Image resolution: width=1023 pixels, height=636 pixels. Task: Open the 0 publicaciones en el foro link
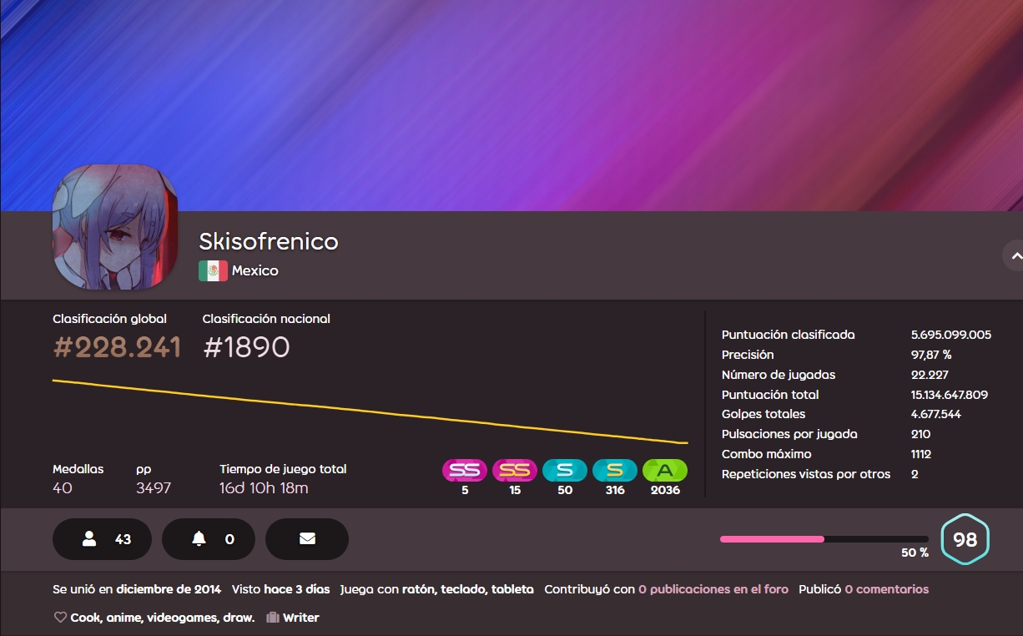pos(713,589)
